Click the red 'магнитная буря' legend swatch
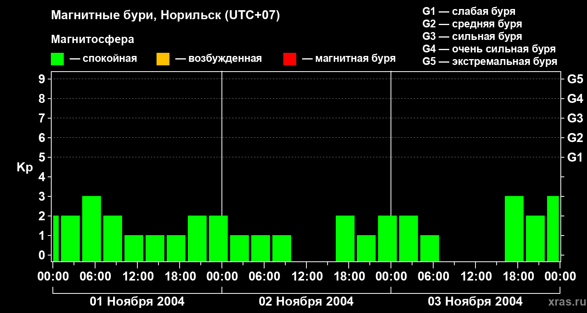 click(x=290, y=59)
